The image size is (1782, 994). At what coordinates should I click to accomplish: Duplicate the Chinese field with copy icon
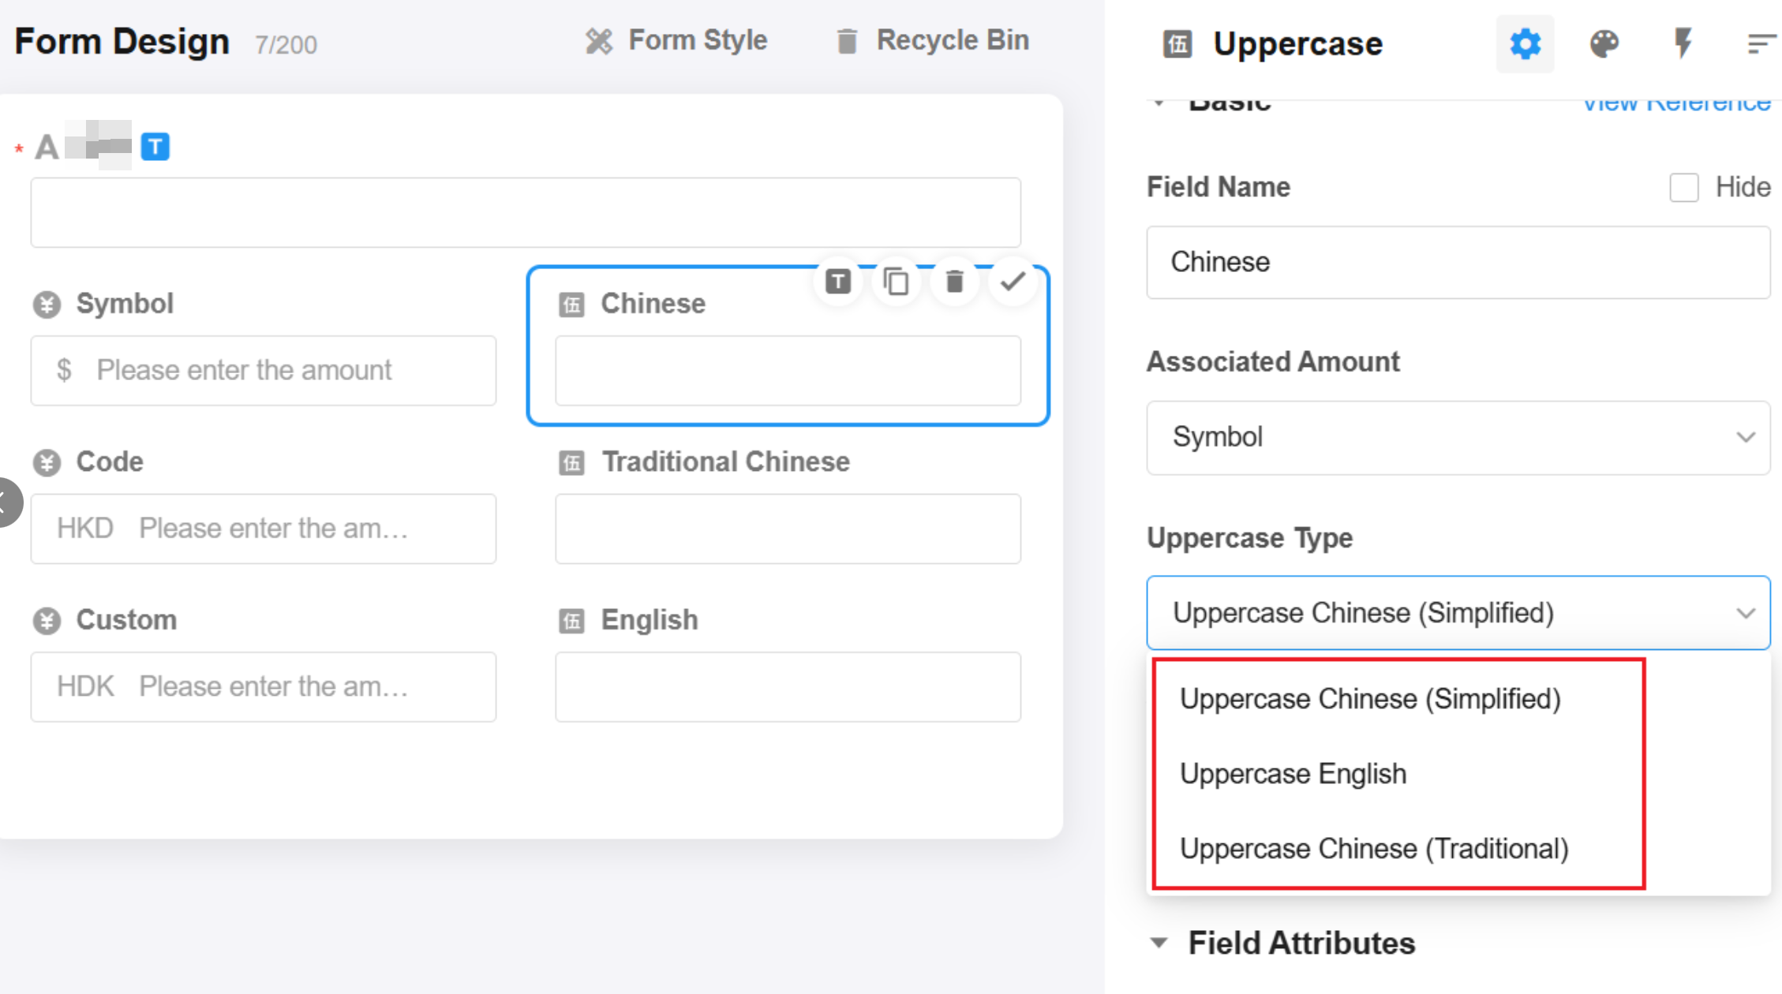[896, 282]
